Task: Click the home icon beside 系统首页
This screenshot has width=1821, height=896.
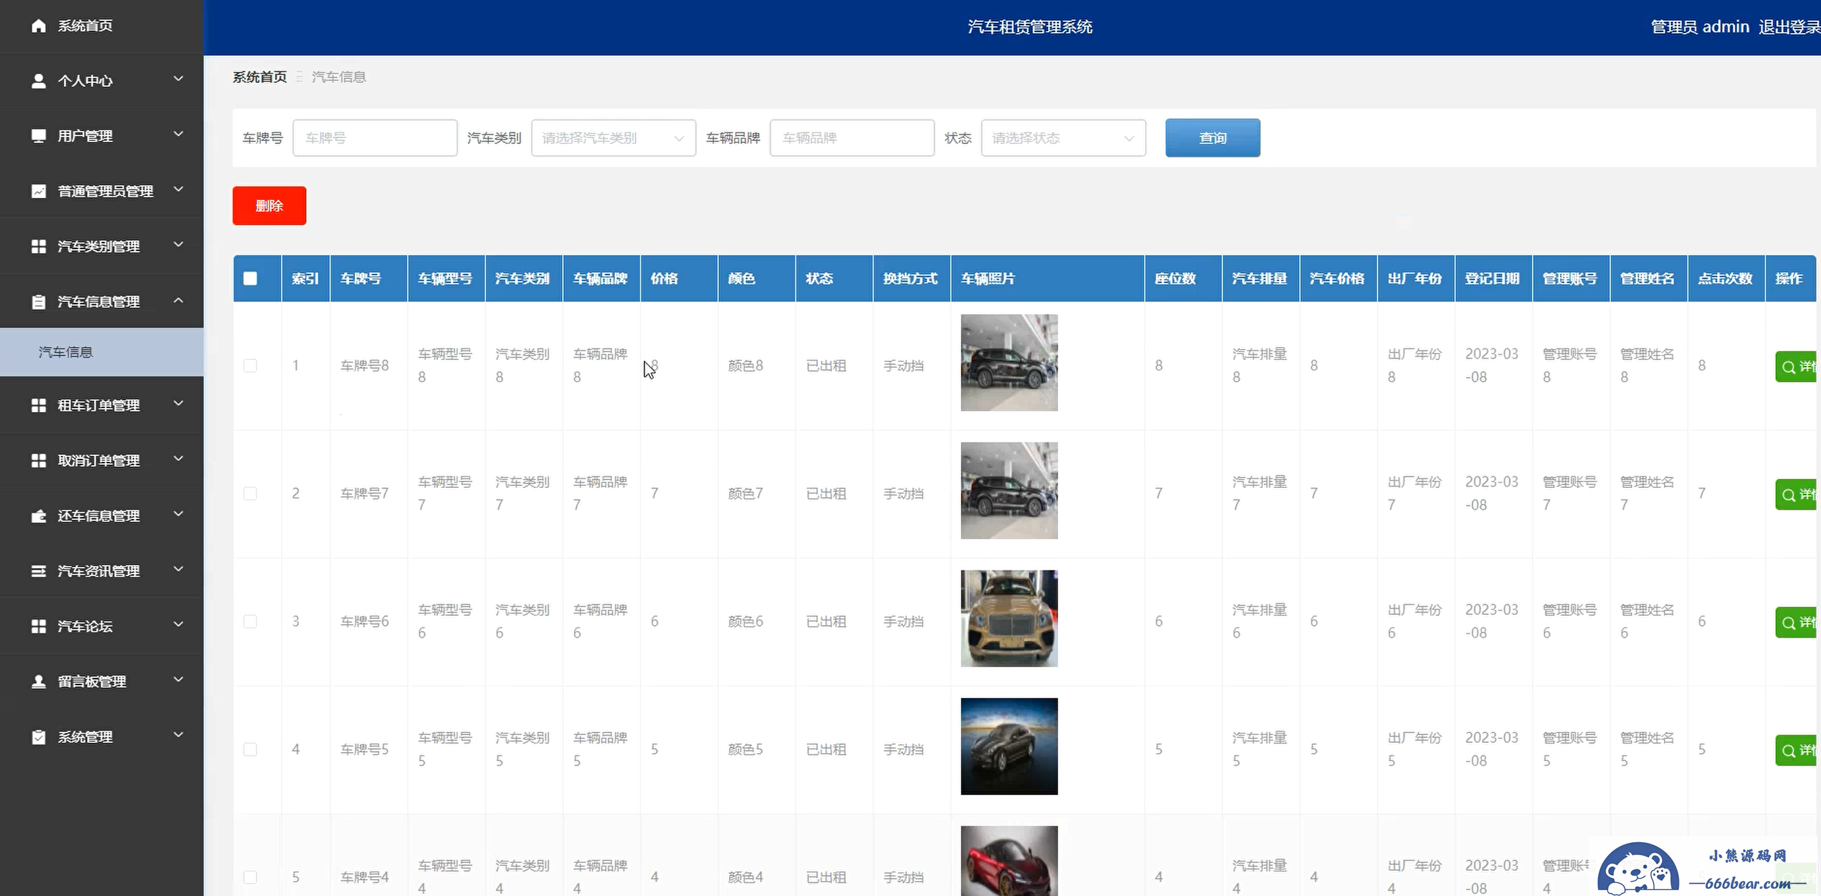Action: [39, 25]
